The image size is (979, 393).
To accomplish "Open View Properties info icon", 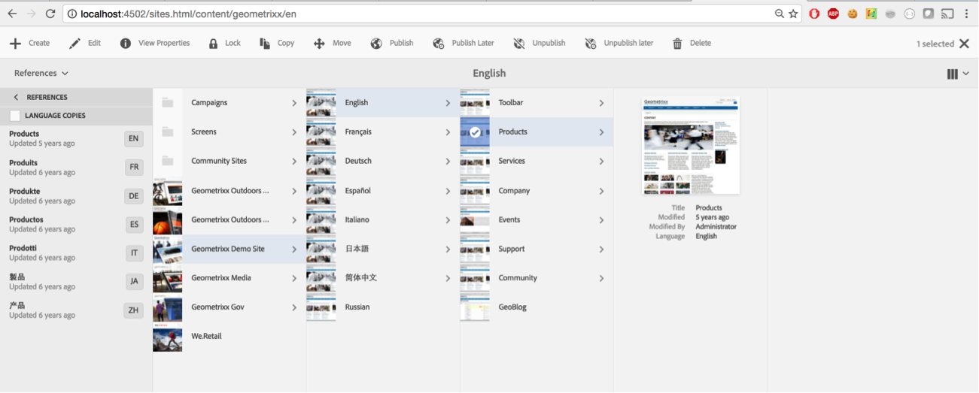I will click(x=126, y=44).
